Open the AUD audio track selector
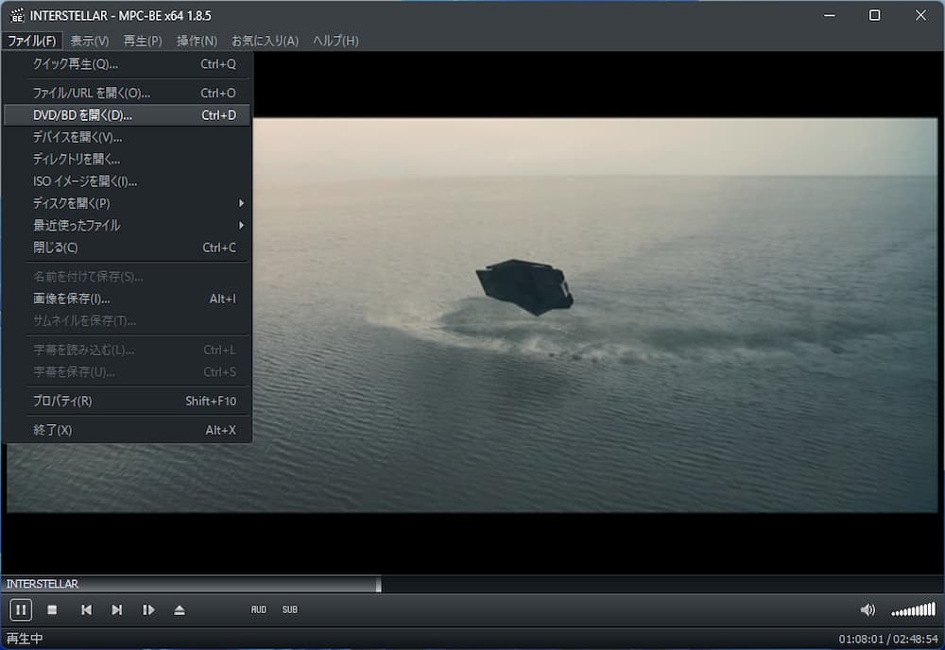Image resolution: width=945 pixels, height=650 pixels. click(x=259, y=609)
